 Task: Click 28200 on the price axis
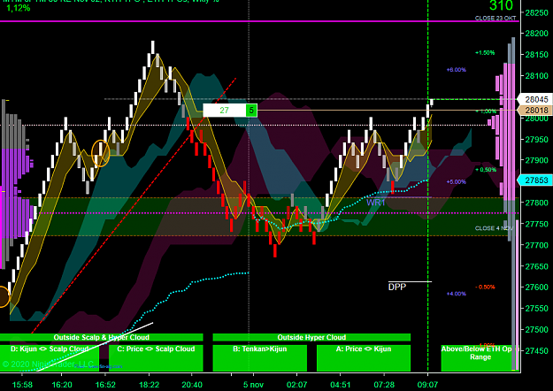(x=537, y=34)
